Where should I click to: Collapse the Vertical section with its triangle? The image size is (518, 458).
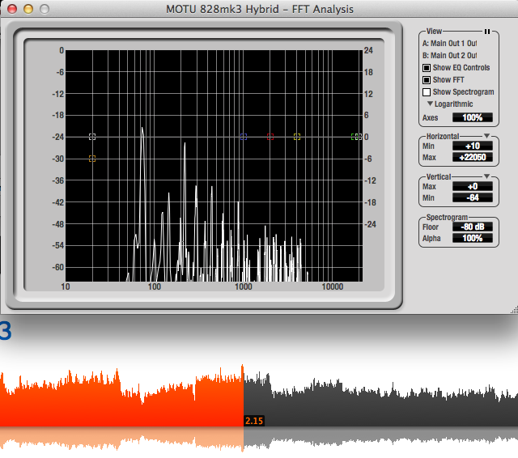(487, 176)
